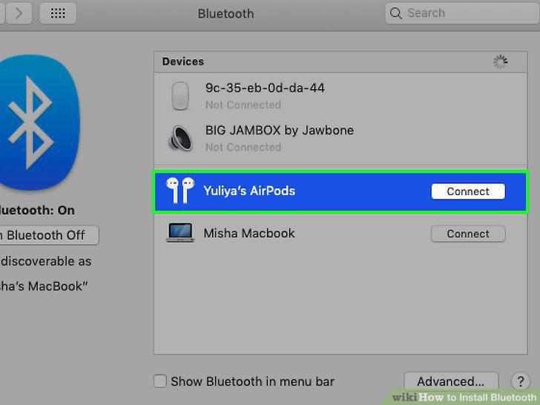Click the magnifying glass search icon

pyautogui.click(x=395, y=13)
